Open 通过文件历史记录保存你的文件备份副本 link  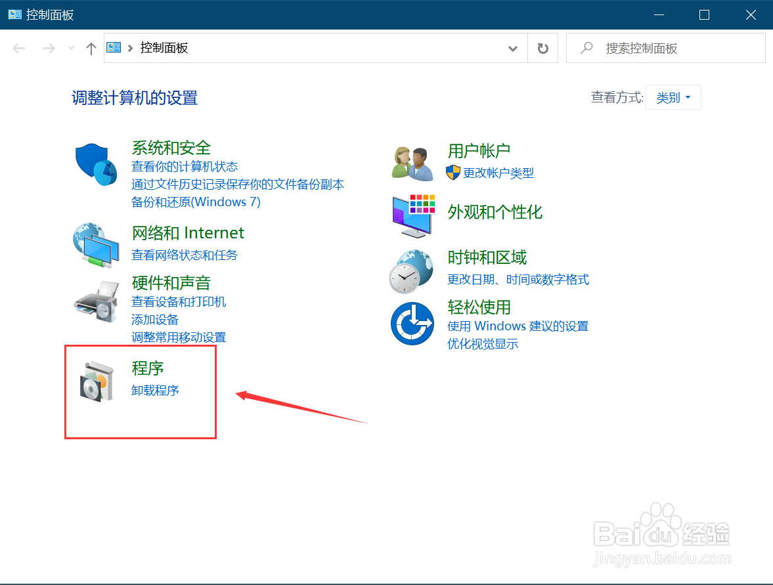coord(238,184)
